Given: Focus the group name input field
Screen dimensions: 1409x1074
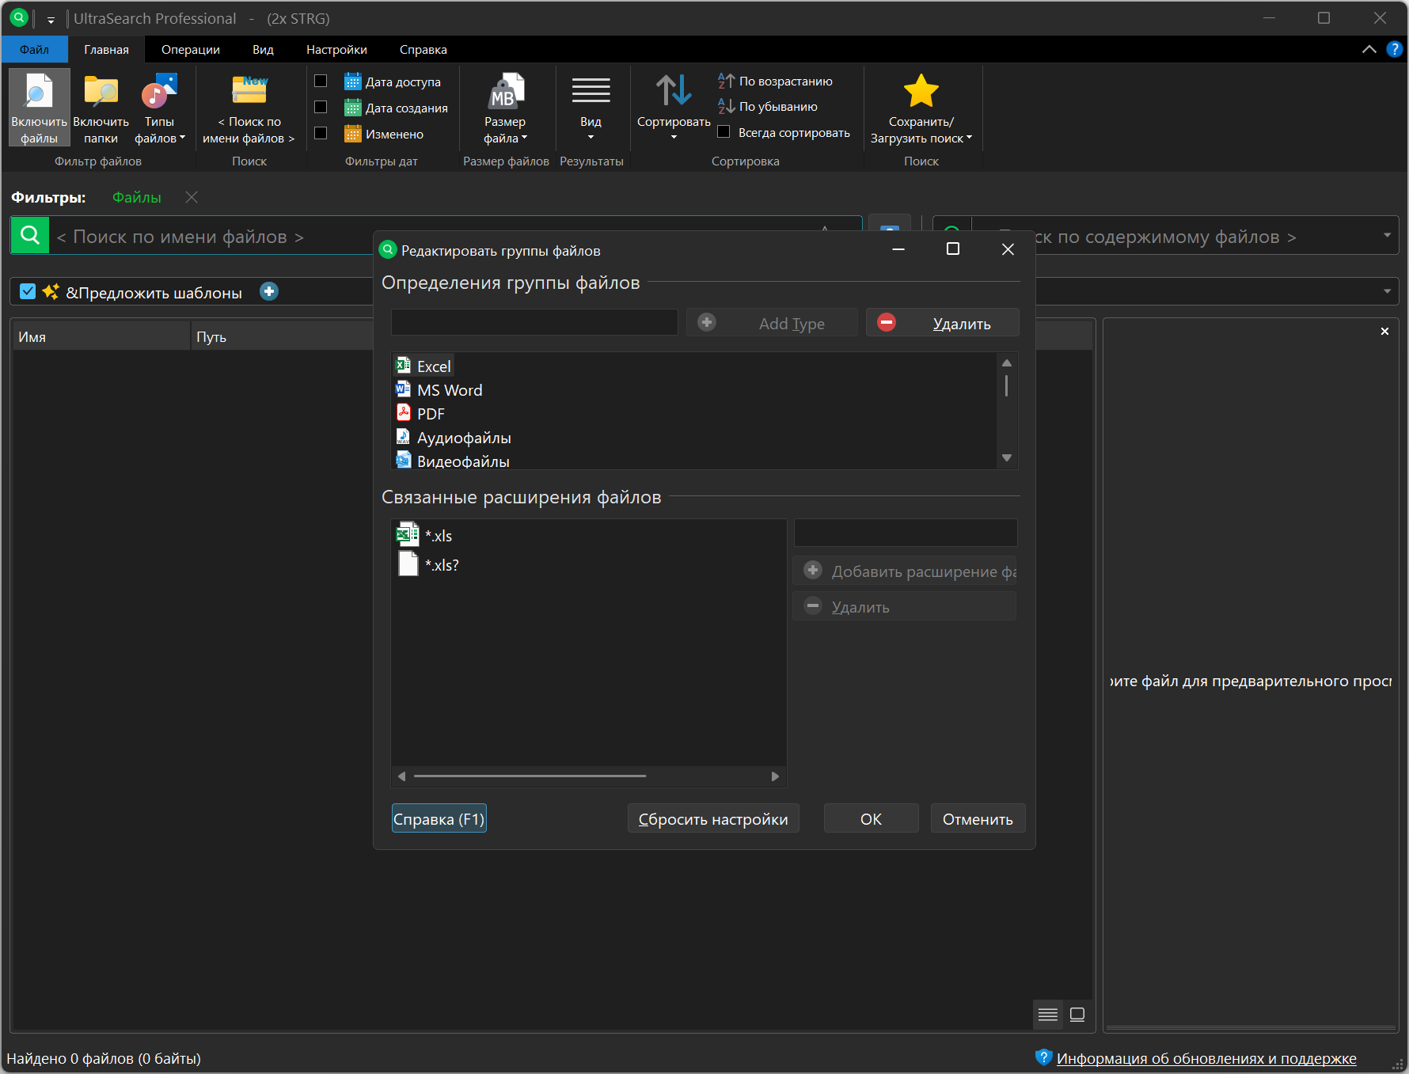Looking at the screenshot, I should (x=534, y=322).
